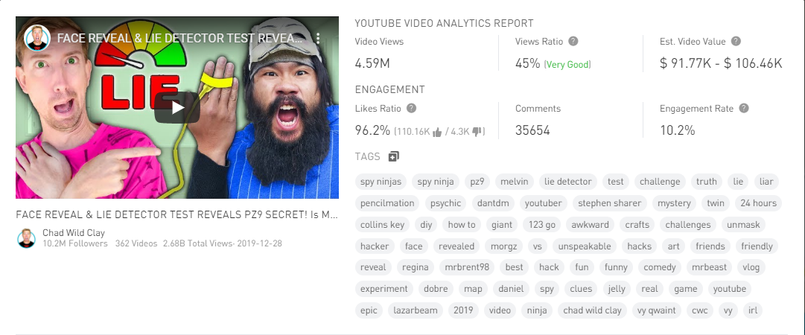The width and height of the screenshot is (805, 335).
Task: Select the 'lazarbeam' tag
Action: click(416, 310)
